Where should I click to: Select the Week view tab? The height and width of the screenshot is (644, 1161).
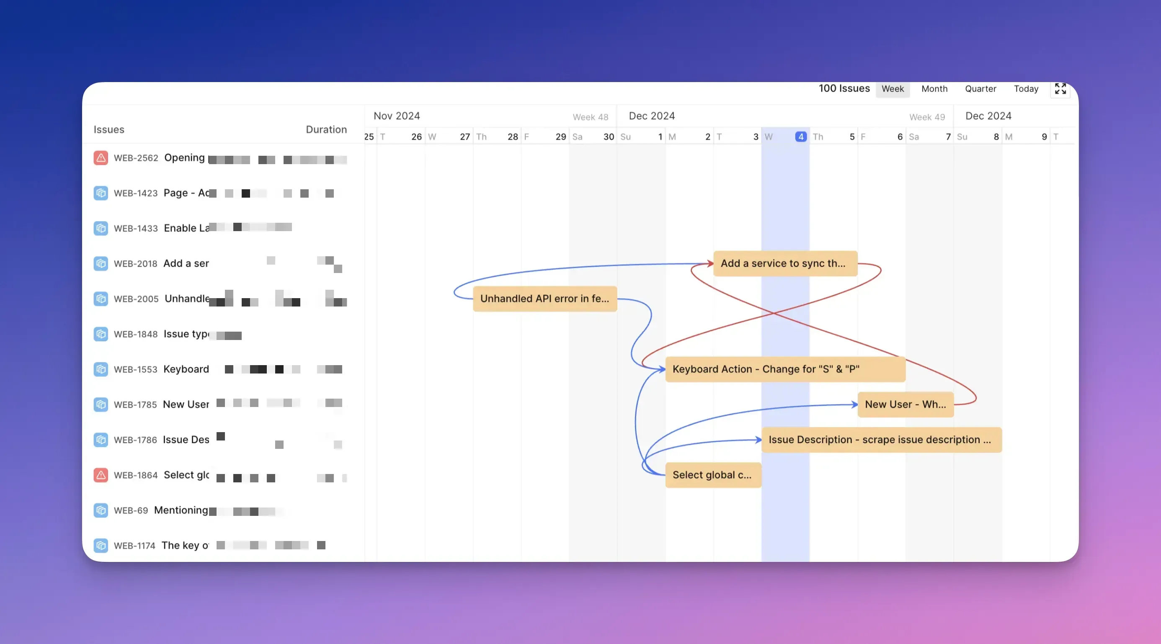click(893, 89)
